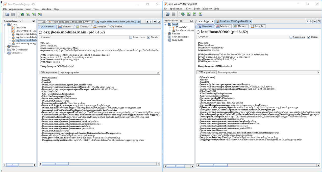Click last green-plus add icon in left window toolbar
Screen dimensions: 322x172
(40, 15)
